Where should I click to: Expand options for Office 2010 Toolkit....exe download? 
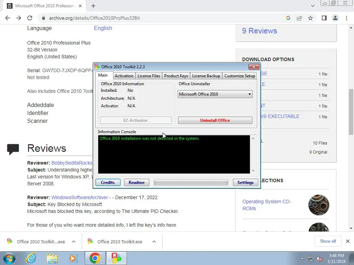tap(74, 242)
